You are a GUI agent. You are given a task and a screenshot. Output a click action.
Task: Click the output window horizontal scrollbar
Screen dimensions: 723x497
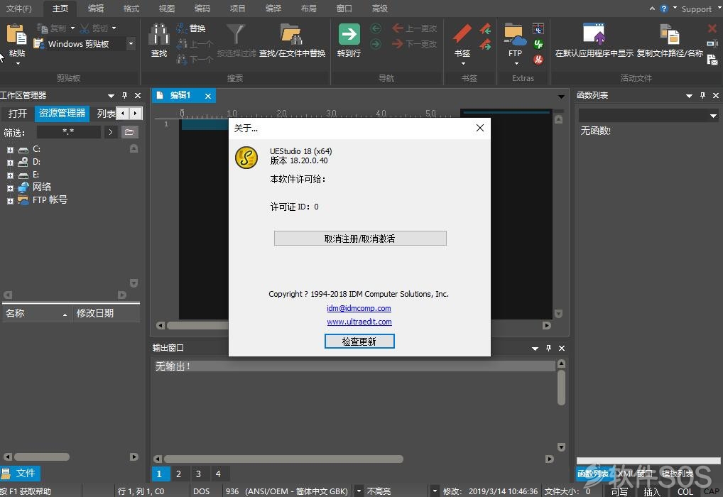283,459
